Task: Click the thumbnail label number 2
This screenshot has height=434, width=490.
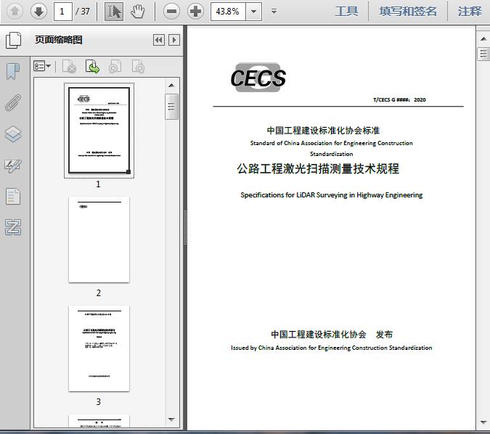Action: point(99,293)
